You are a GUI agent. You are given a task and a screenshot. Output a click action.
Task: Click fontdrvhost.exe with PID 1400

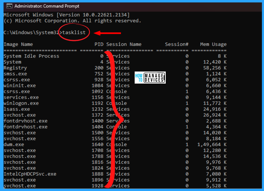[x=25, y=121]
